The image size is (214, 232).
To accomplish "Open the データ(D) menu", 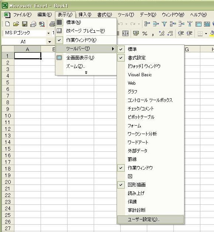I will point(148,15).
